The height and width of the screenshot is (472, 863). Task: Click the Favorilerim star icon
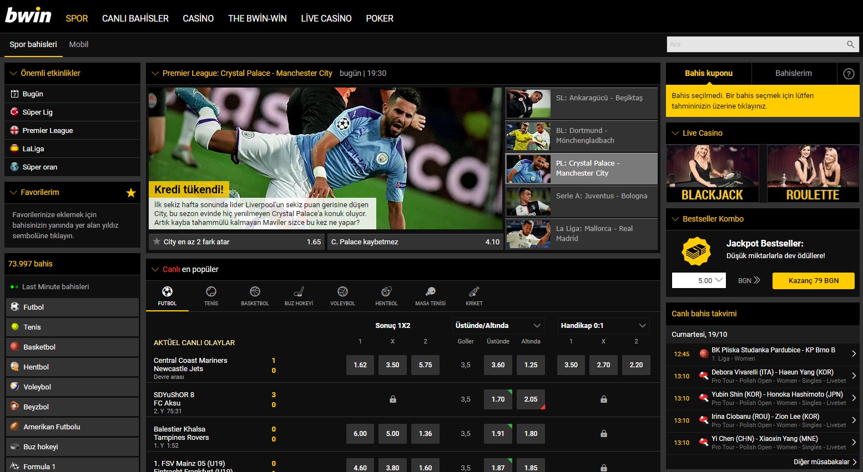coord(131,193)
